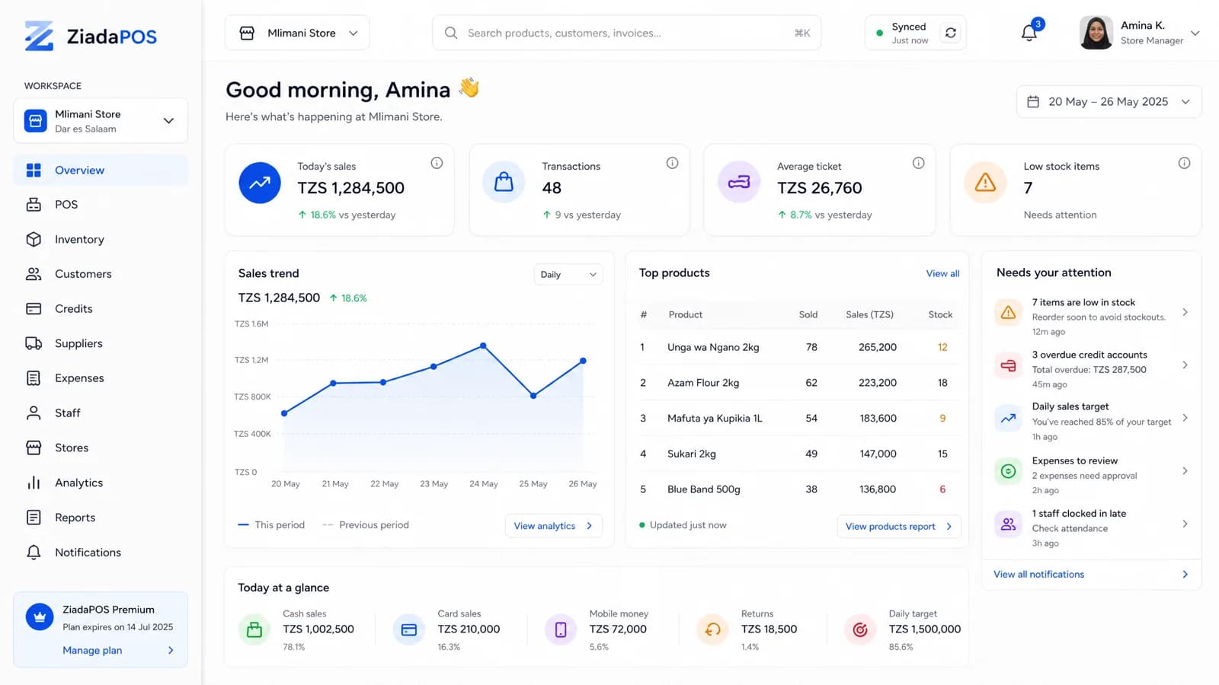Click the Daily target bullseye icon
This screenshot has height=685, width=1219.
(x=860, y=629)
